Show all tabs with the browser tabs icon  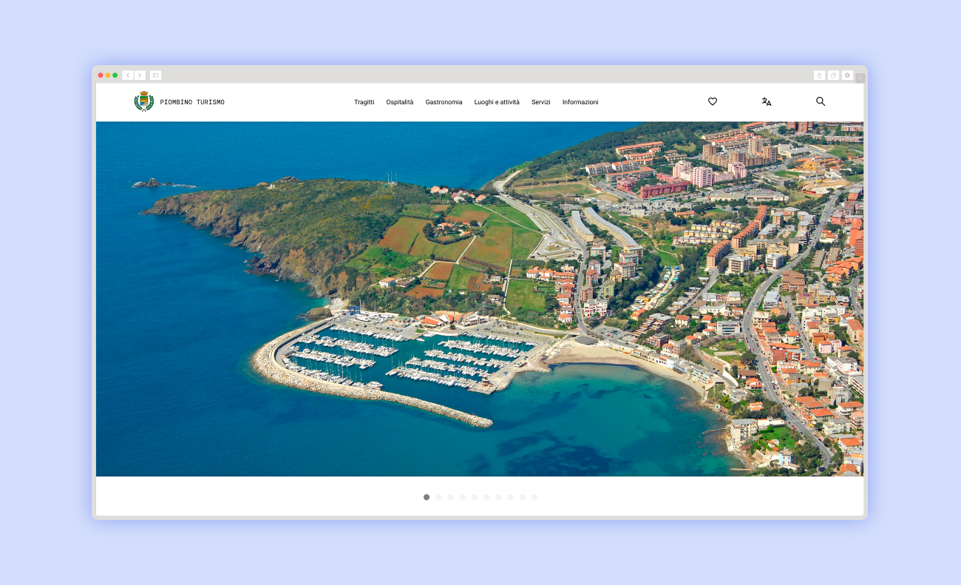pyautogui.click(x=833, y=75)
